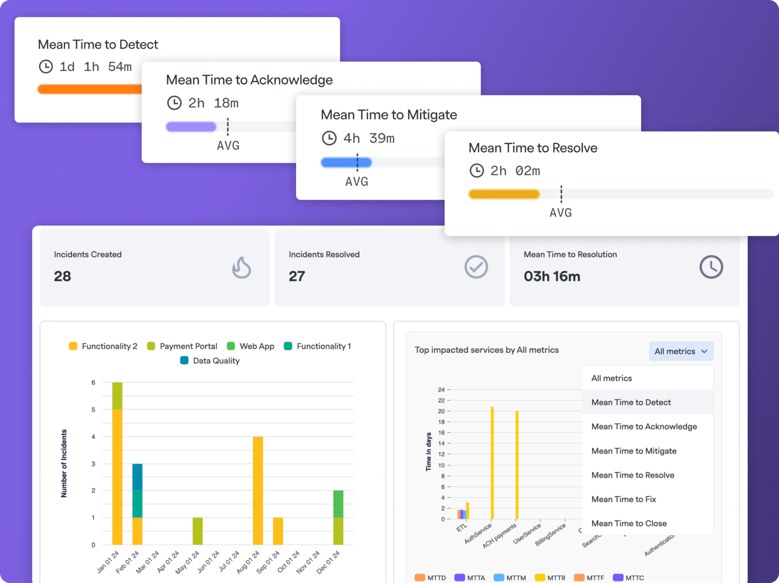The height and width of the screenshot is (583, 779).
Task: Click clock icon next to 2h 18m
Action: (x=174, y=103)
